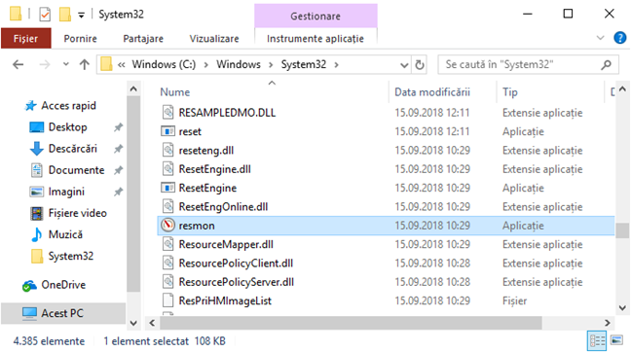Open the recent locations dropdown arrow
631x352 pixels.
pyautogui.click(x=66, y=64)
